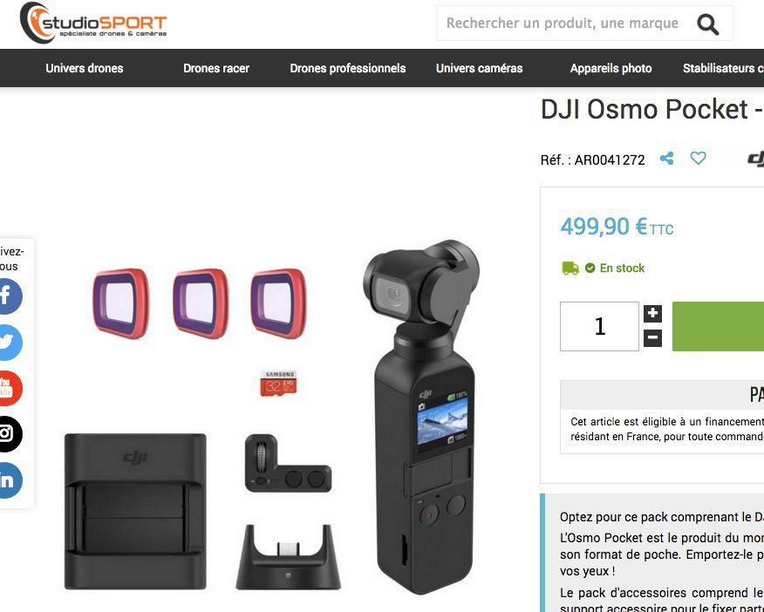Click the studioSPORT logo
The width and height of the screenshot is (764, 612).
click(93, 24)
